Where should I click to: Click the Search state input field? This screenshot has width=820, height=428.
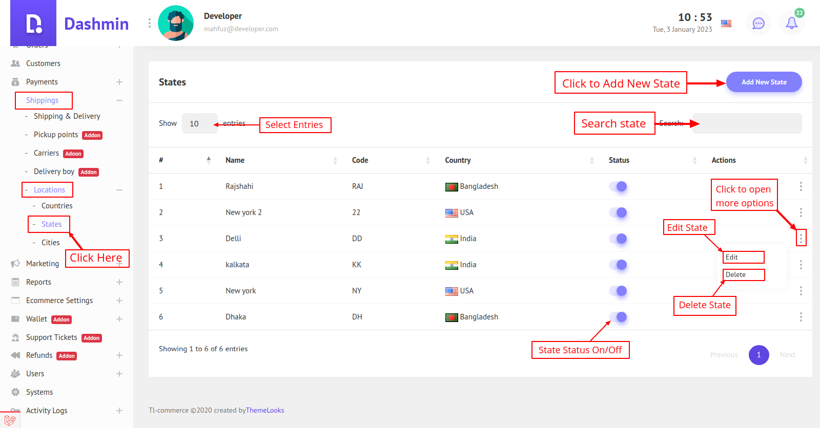(747, 123)
